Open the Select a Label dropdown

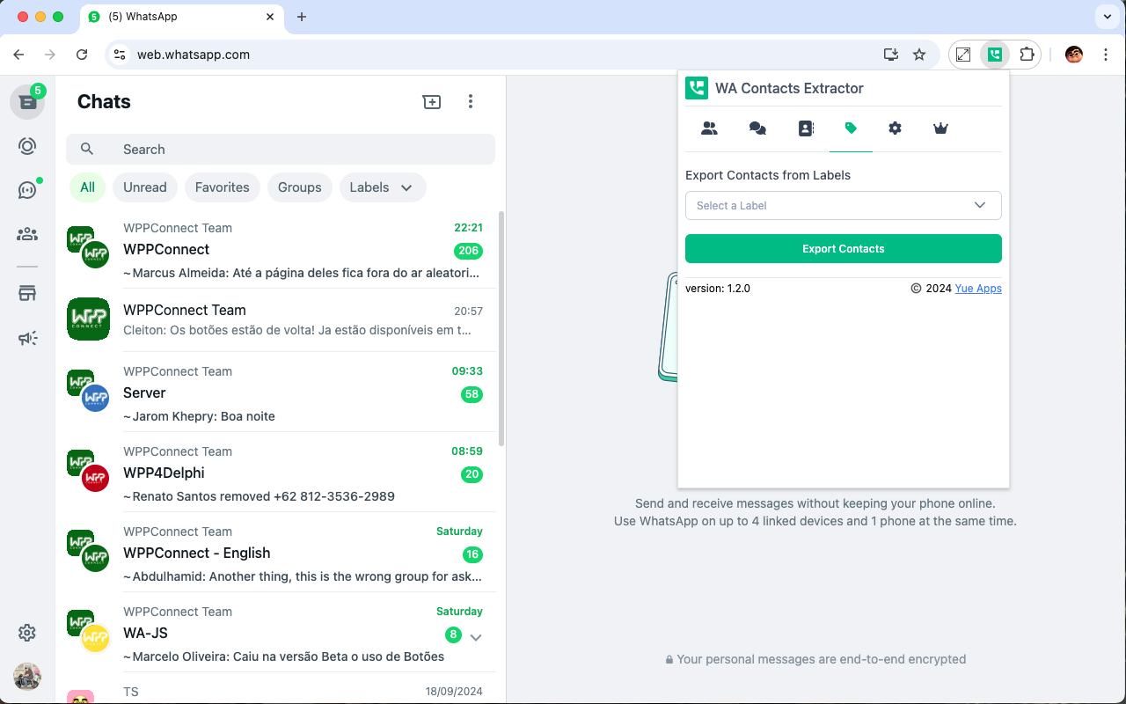point(844,205)
